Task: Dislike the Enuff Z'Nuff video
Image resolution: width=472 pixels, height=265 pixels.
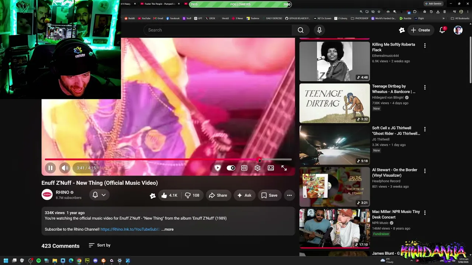Action: (192, 195)
